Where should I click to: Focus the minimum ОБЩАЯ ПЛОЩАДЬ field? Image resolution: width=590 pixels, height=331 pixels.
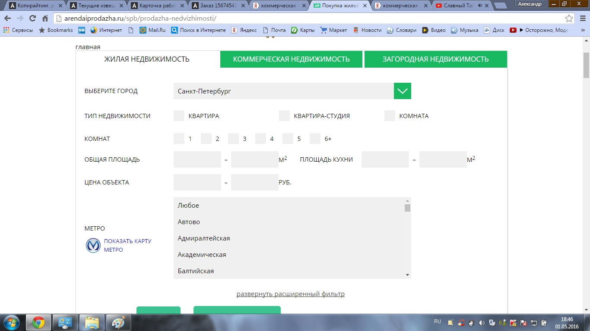coord(197,159)
